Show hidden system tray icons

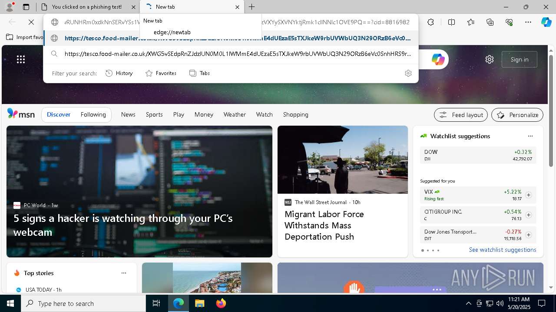click(x=468, y=303)
